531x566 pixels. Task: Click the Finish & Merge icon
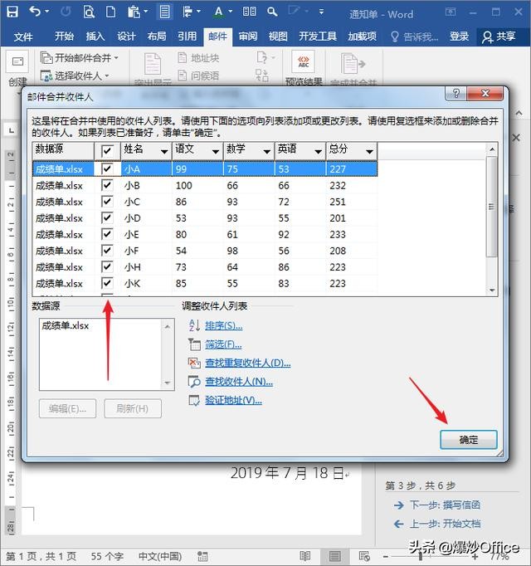tap(353, 64)
